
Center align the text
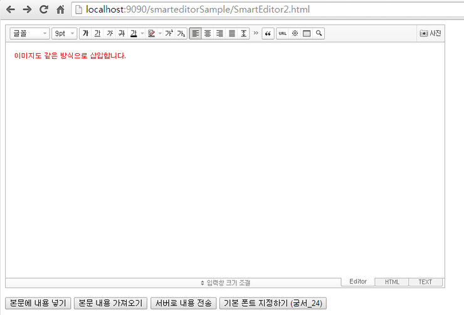(x=208, y=33)
